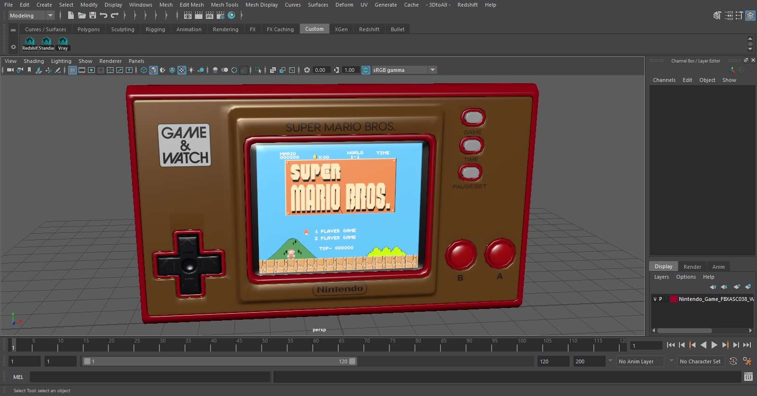Click the Standard shelf icon
The image size is (757, 396).
pyautogui.click(x=46, y=44)
